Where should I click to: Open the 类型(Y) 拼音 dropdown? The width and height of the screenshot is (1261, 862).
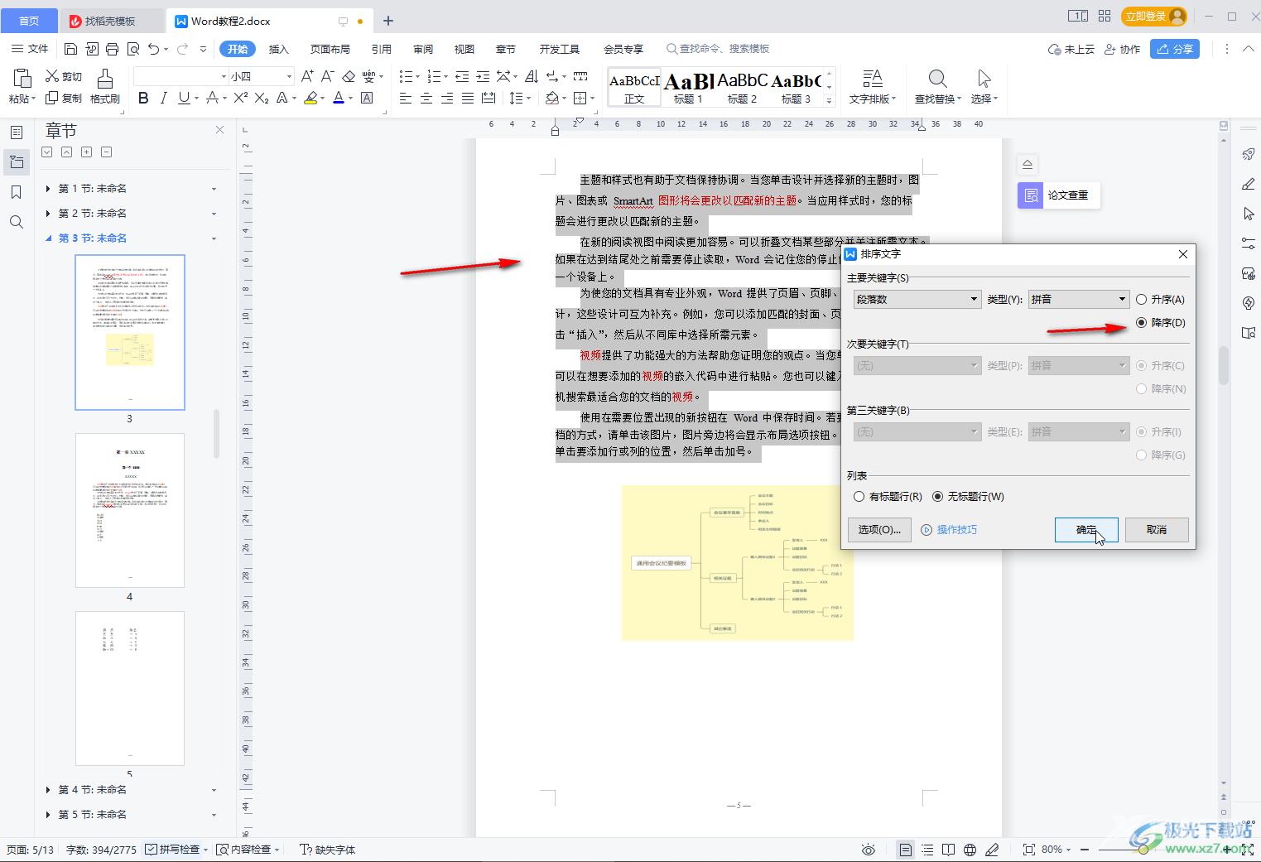point(1079,299)
